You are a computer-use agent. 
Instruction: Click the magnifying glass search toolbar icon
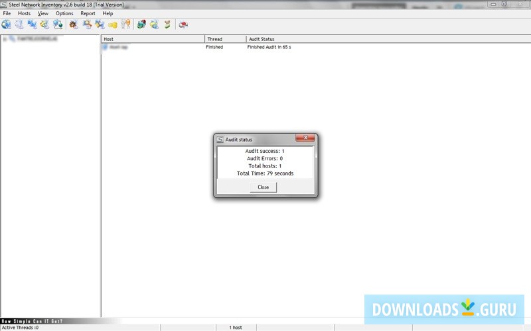(x=87, y=24)
